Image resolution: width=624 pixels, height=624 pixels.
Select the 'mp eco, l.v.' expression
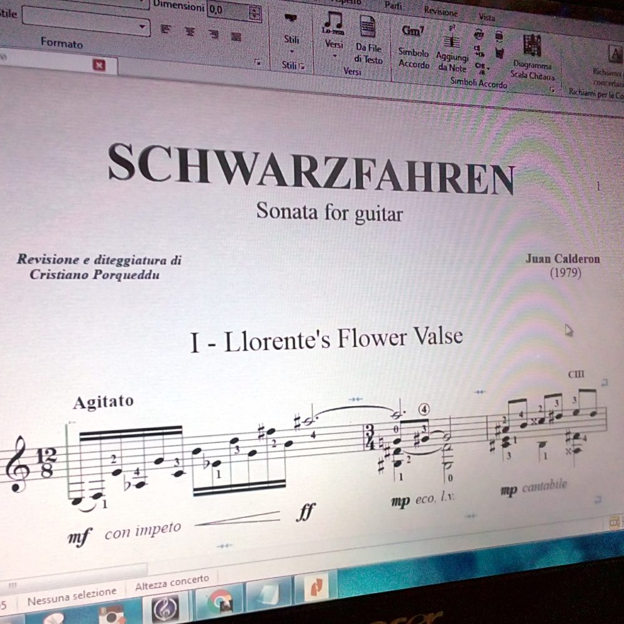422,499
